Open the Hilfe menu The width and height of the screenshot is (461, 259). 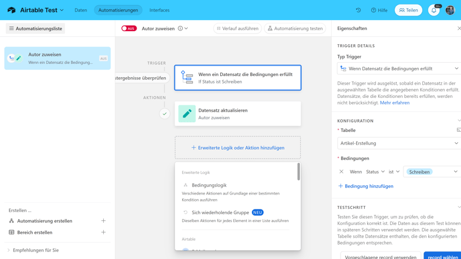(x=379, y=10)
